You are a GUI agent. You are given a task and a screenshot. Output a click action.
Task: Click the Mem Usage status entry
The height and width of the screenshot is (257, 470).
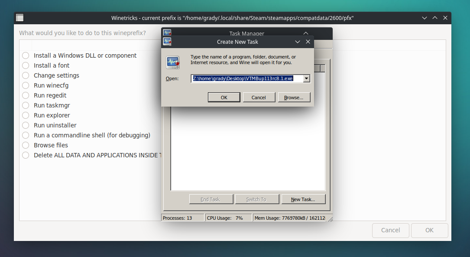coord(289,218)
